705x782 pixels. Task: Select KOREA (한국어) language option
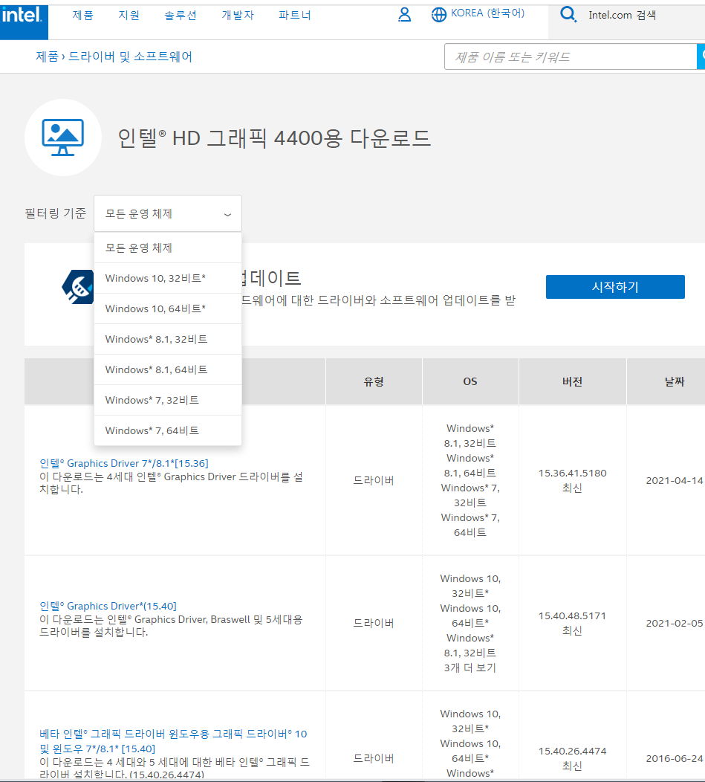tap(487, 13)
